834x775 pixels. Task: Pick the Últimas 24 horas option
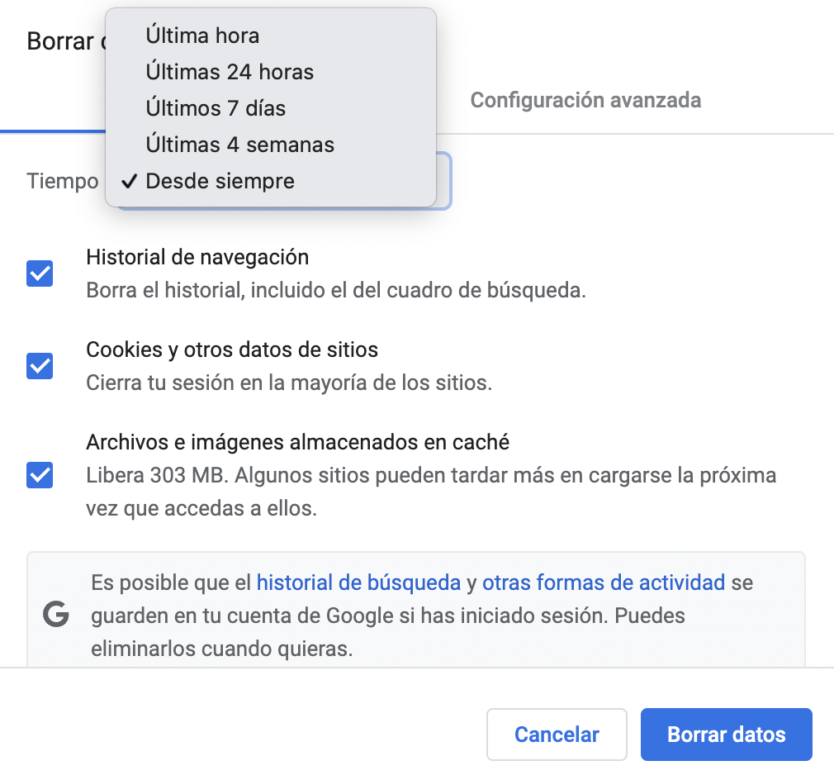[230, 72]
